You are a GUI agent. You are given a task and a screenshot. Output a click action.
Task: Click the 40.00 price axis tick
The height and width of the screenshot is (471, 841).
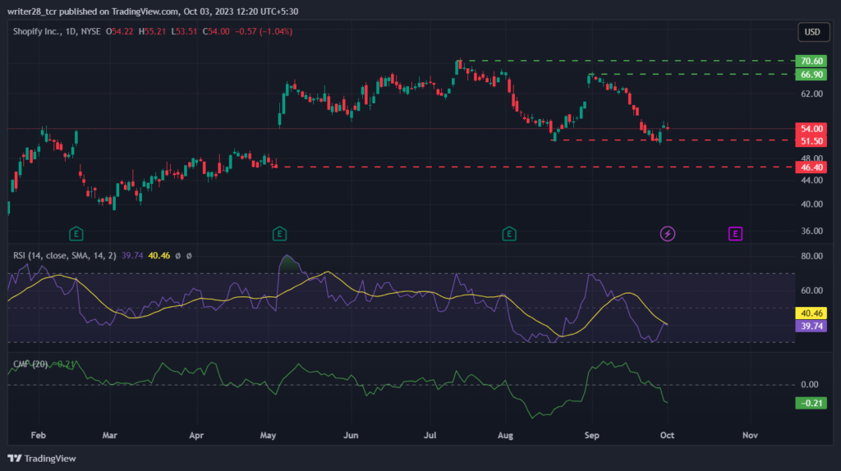click(811, 204)
